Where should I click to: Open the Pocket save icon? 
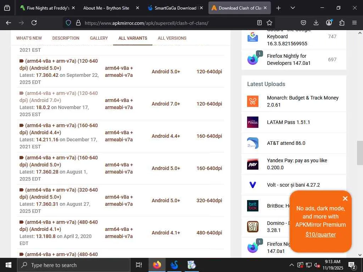point(303,23)
